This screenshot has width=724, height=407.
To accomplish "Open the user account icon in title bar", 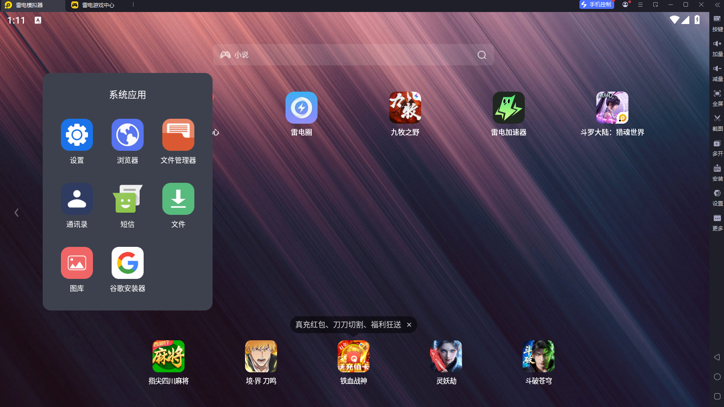I will pyautogui.click(x=626, y=4).
